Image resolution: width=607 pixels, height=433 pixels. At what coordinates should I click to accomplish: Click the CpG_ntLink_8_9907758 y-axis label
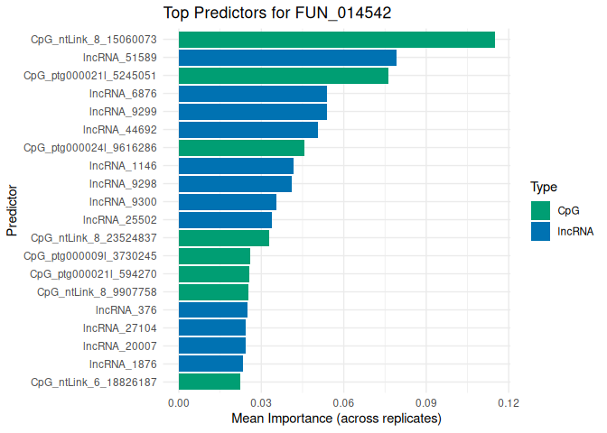[x=97, y=292]
